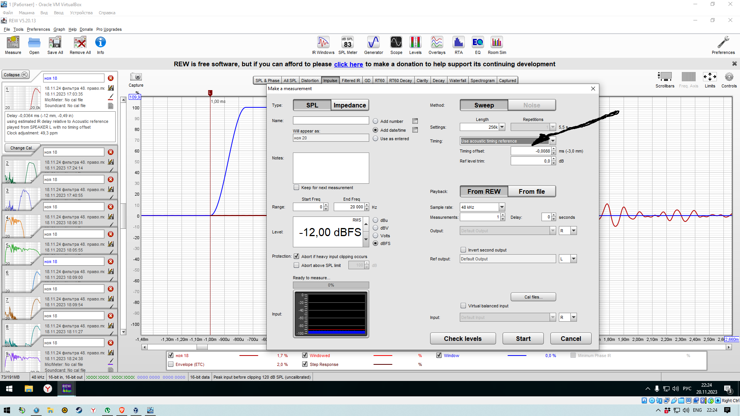Click the measurement Name input field

pyautogui.click(x=331, y=121)
